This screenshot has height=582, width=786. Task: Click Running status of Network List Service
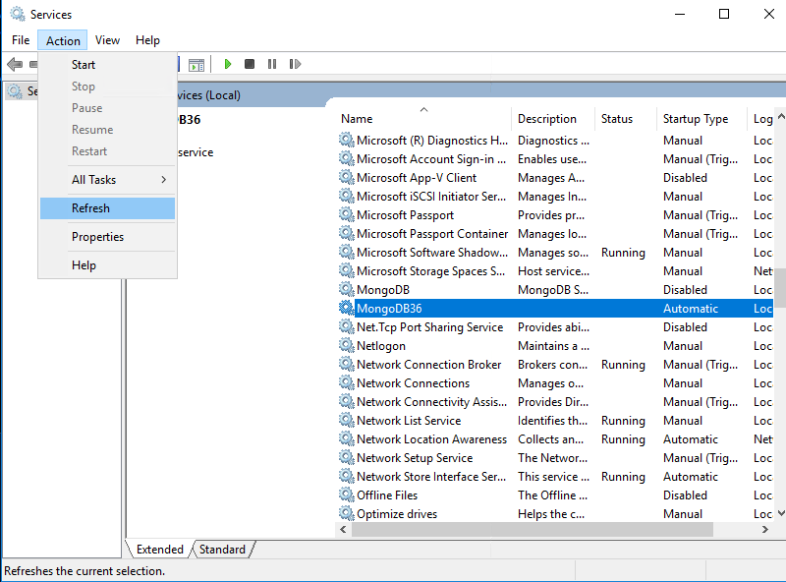(623, 421)
